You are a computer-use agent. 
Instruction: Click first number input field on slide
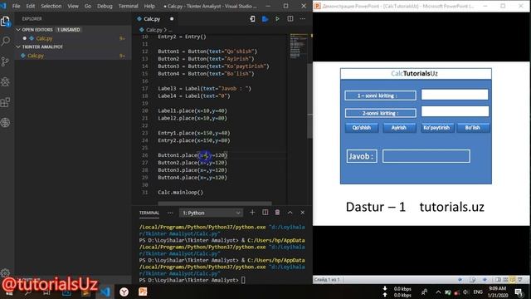click(455, 95)
